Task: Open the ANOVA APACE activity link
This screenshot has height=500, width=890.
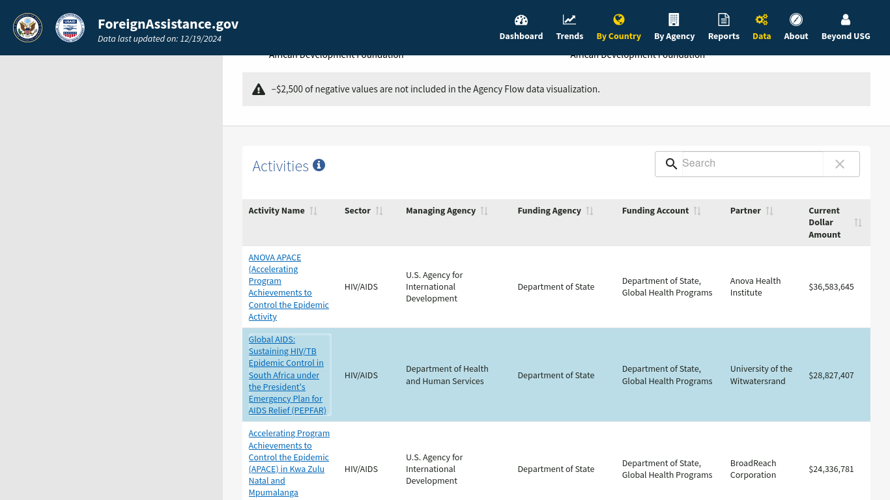Action: (x=289, y=287)
